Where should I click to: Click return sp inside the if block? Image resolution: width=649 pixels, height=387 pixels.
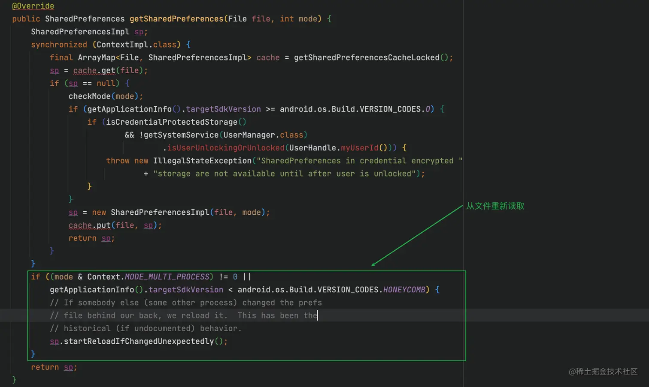coord(91,238)
